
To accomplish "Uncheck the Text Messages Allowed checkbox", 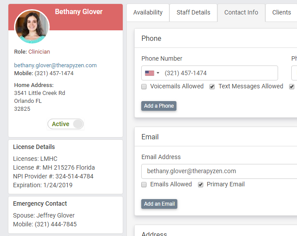I will [x=212, y=87].
